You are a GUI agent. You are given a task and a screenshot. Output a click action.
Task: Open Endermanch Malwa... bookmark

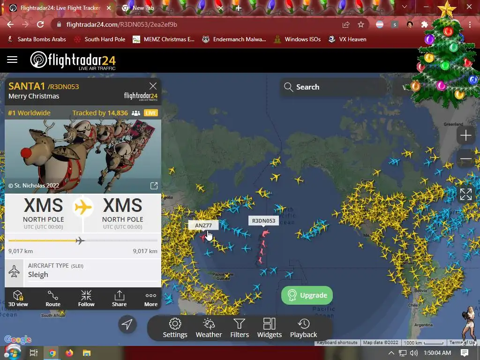click(234, 39)
